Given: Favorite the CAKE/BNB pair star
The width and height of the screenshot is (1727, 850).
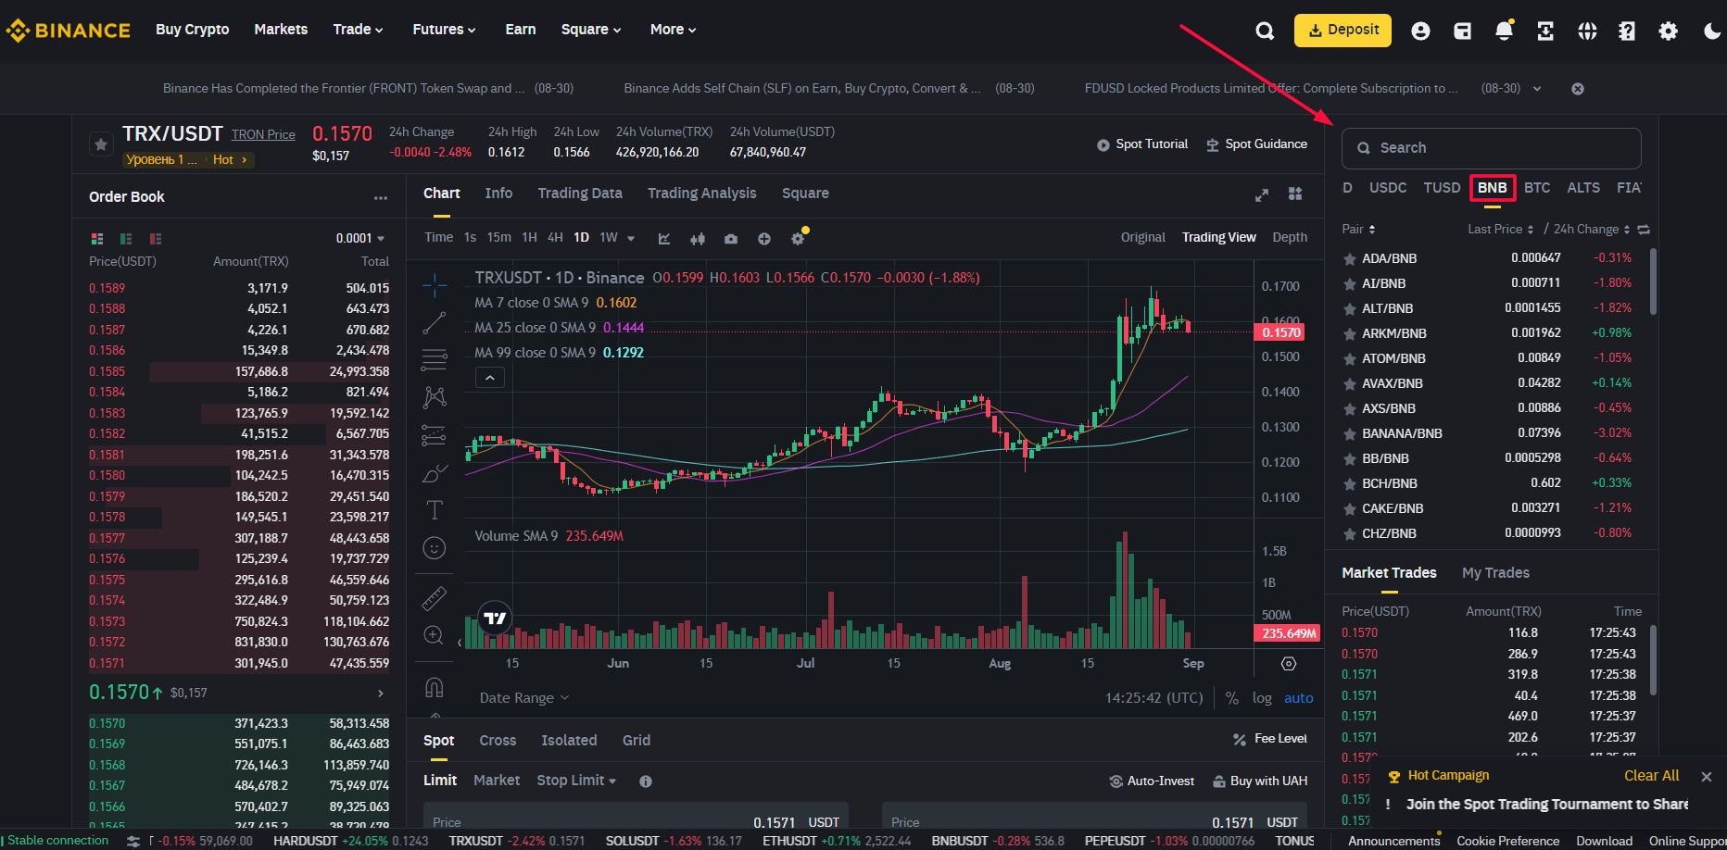Looking at the screenshot, I should point(1350,508).
